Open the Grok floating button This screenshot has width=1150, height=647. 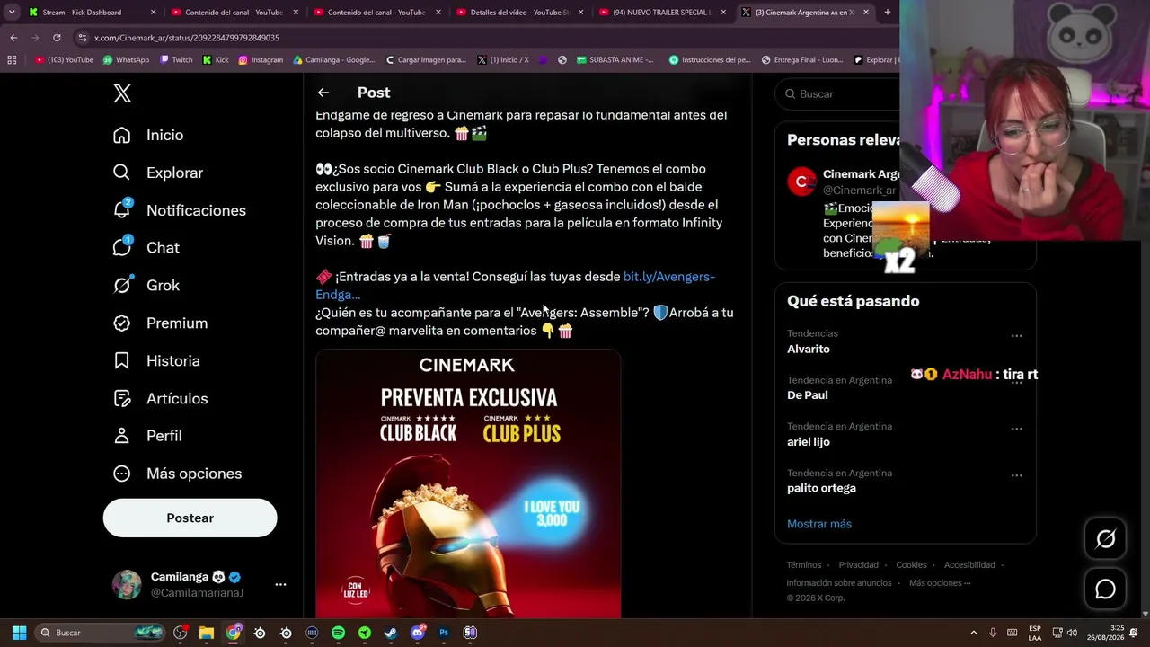coord(1105,539)
